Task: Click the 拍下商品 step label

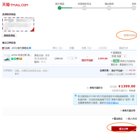Action: point(60,4)
